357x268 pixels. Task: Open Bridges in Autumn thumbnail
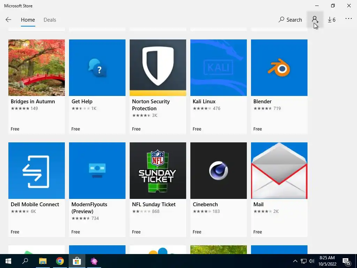[x=37, y=68]
